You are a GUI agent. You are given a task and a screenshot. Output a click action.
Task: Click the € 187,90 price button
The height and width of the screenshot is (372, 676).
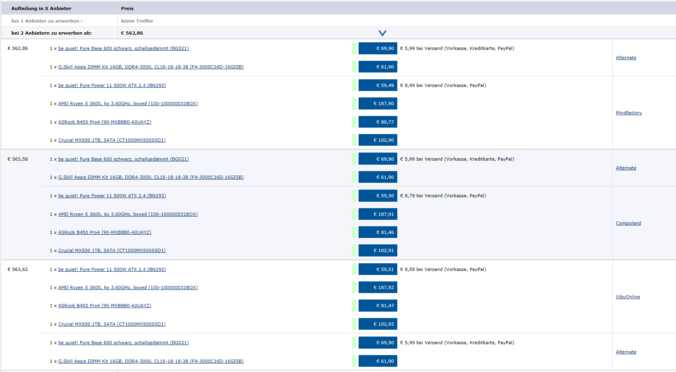coord(378,103)
